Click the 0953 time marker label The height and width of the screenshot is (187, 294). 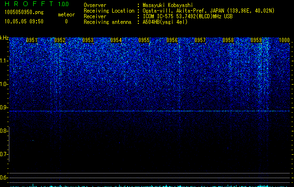[x=88, y=40]
